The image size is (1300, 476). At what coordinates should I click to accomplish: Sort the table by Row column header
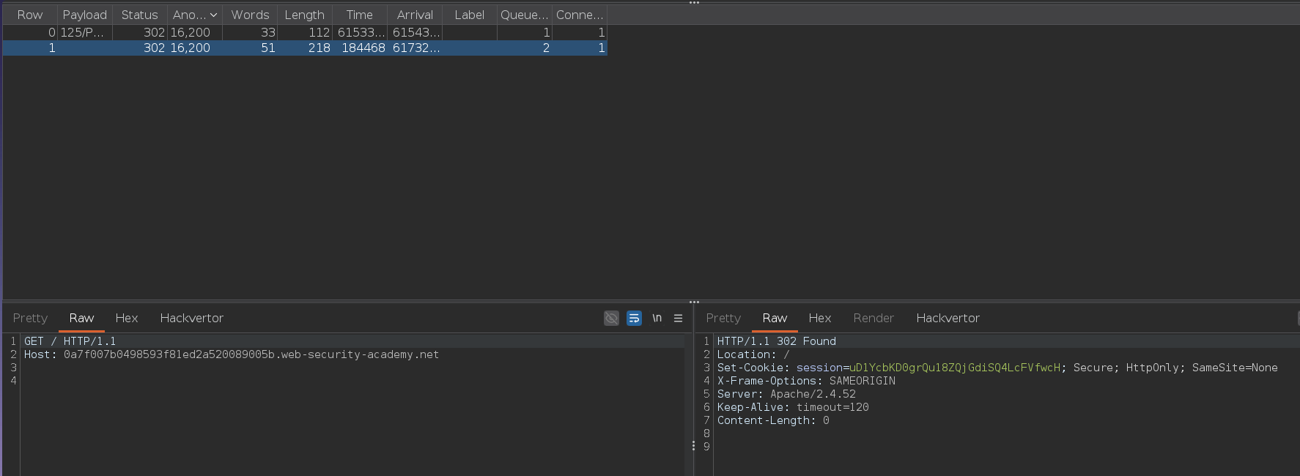click(30, 15)
